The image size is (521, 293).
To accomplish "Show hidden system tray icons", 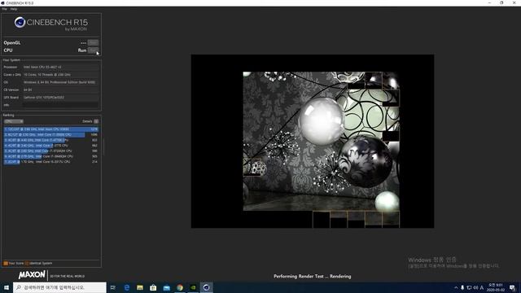I will (x=456, y=287).
